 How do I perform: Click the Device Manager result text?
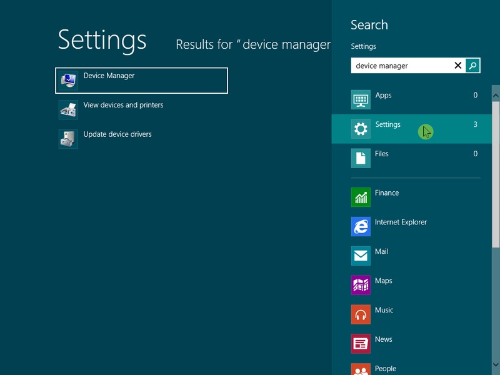109,76
